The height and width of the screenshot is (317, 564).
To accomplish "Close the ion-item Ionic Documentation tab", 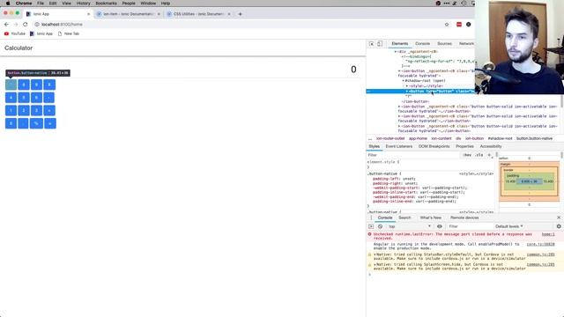I will 159,14.
